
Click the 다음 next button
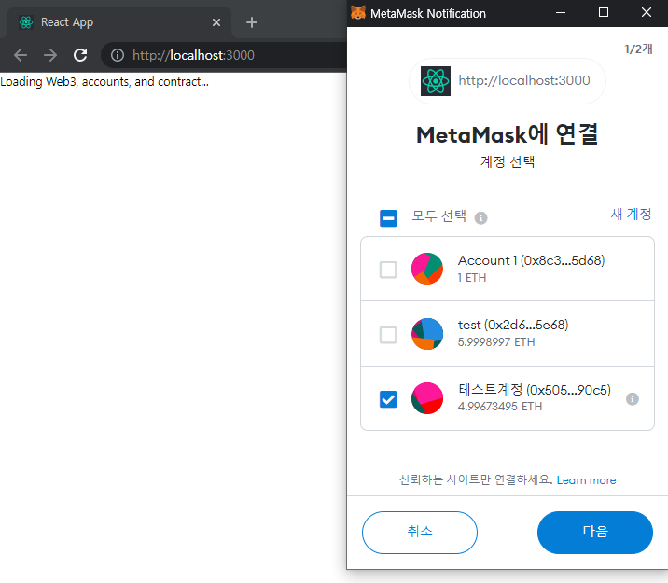click(595, 533)
